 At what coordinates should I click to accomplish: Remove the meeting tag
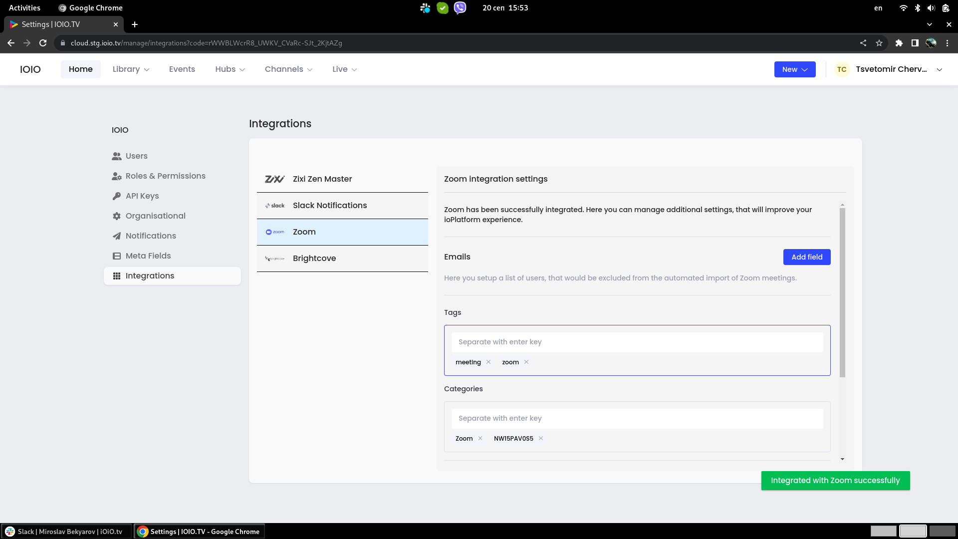488,362
